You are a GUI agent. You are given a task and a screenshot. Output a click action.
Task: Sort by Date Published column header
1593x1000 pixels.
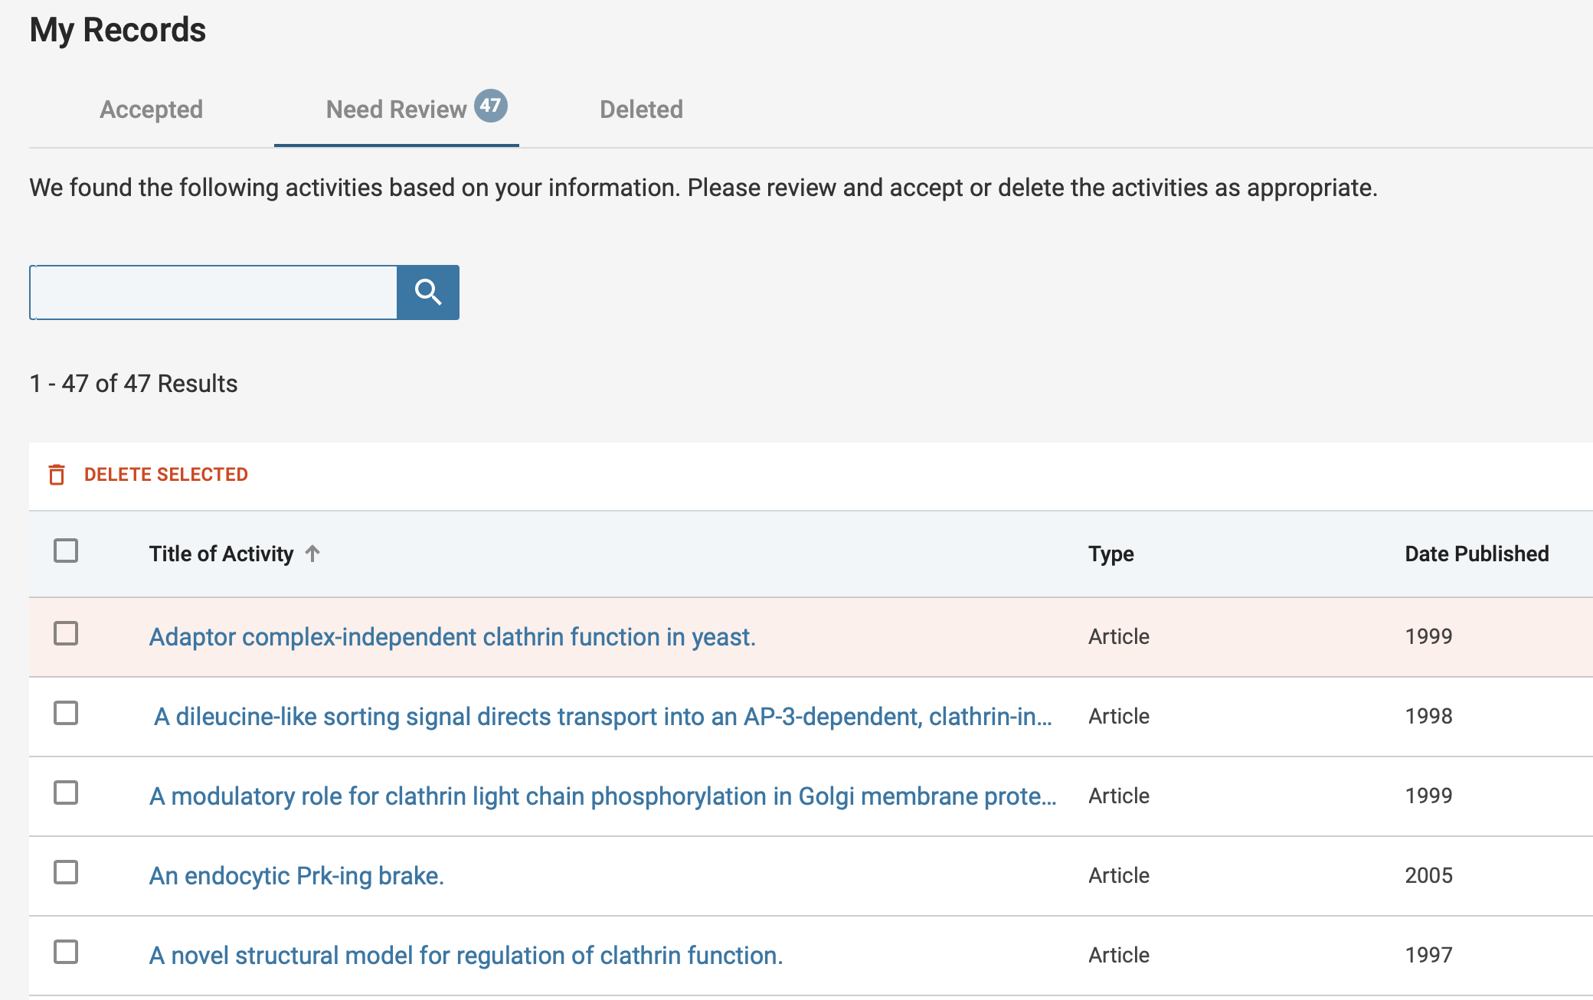(1476, 554)
